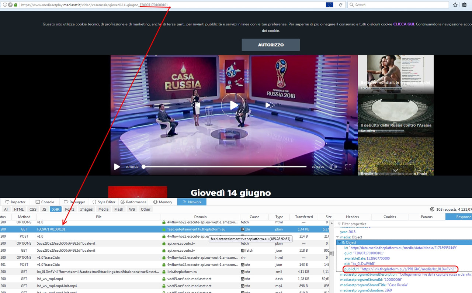Switch to the Memory devtools tab
The height and width of the screenshot is (293, 472).
pyautogui.click(x=162, y=202)
